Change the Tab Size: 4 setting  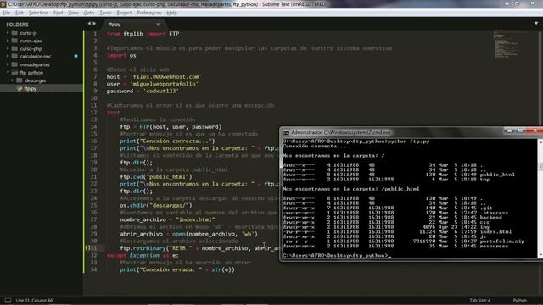point(479,301)
